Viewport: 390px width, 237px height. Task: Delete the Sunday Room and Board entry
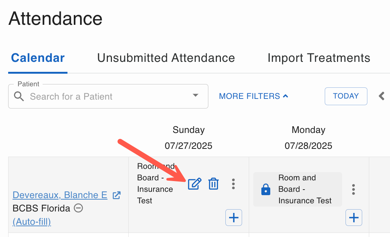click(214, 184)
